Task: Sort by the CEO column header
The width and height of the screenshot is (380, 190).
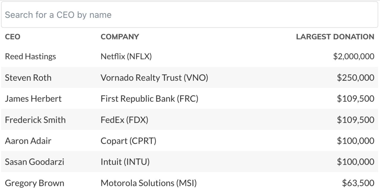Action: click(x=13, y=37)
